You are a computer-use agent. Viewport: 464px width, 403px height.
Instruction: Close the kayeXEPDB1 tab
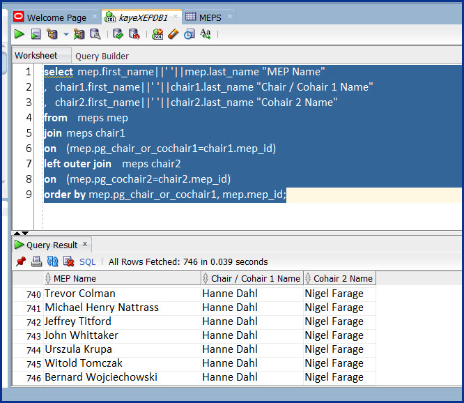[x=176, y=17]
